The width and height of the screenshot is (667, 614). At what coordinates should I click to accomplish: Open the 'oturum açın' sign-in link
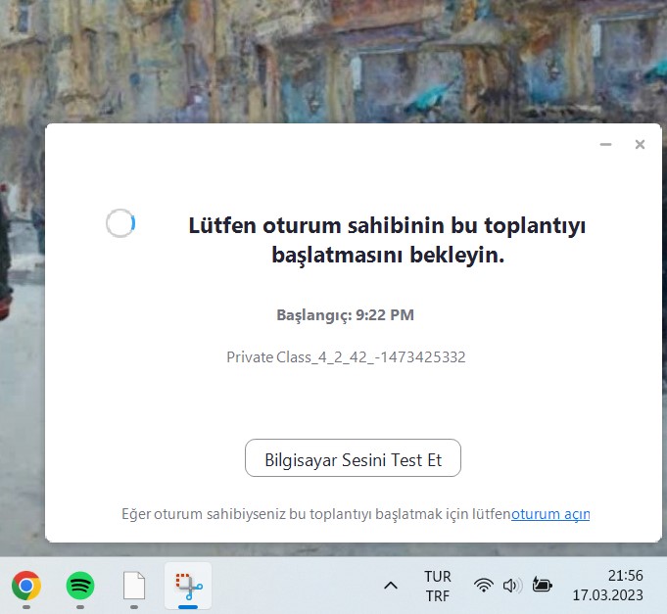pyautogui.click(x=550, y=514)
